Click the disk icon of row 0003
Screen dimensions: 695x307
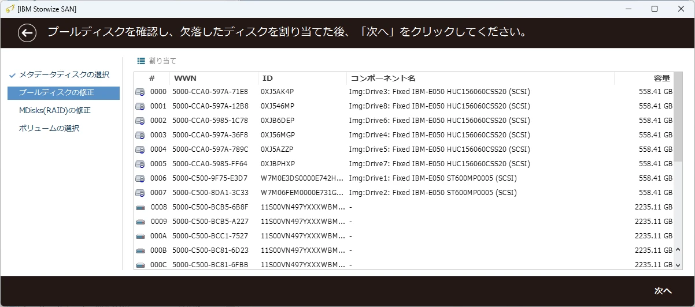click(140, 135)
